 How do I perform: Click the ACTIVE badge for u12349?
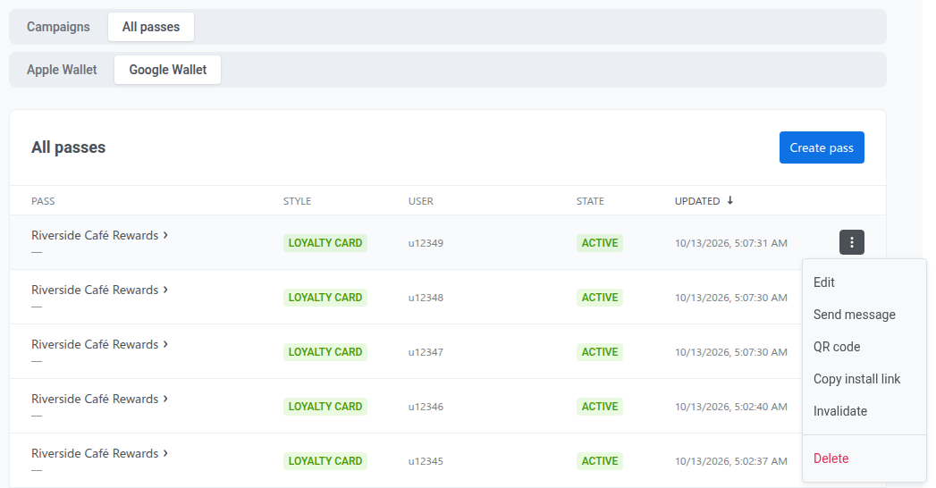[599, 243]
